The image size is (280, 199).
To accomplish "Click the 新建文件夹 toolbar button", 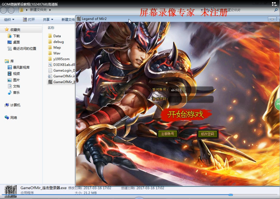I will (68, 20).
